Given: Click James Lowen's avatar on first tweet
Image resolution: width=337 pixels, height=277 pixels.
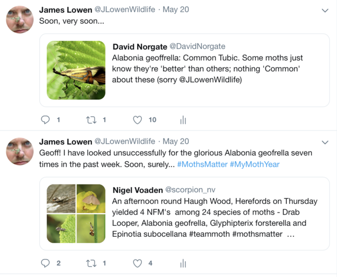Looking at the screenshot, I should pyautogui.click(x=20, y=20).
